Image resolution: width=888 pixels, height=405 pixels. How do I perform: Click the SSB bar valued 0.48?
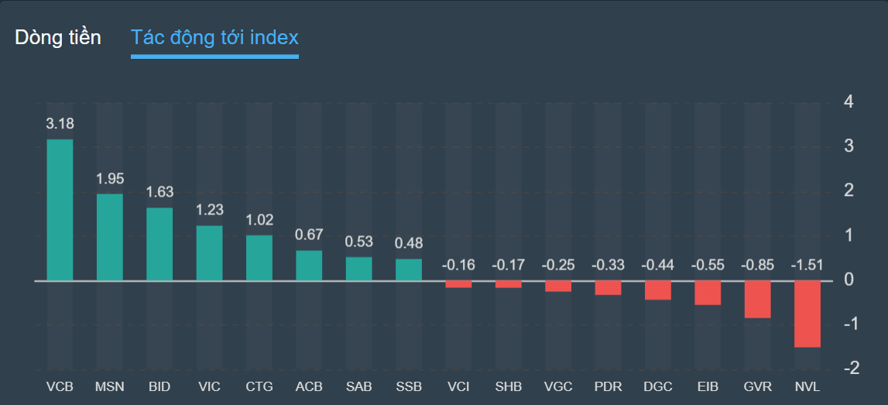[x=409, y=269]
